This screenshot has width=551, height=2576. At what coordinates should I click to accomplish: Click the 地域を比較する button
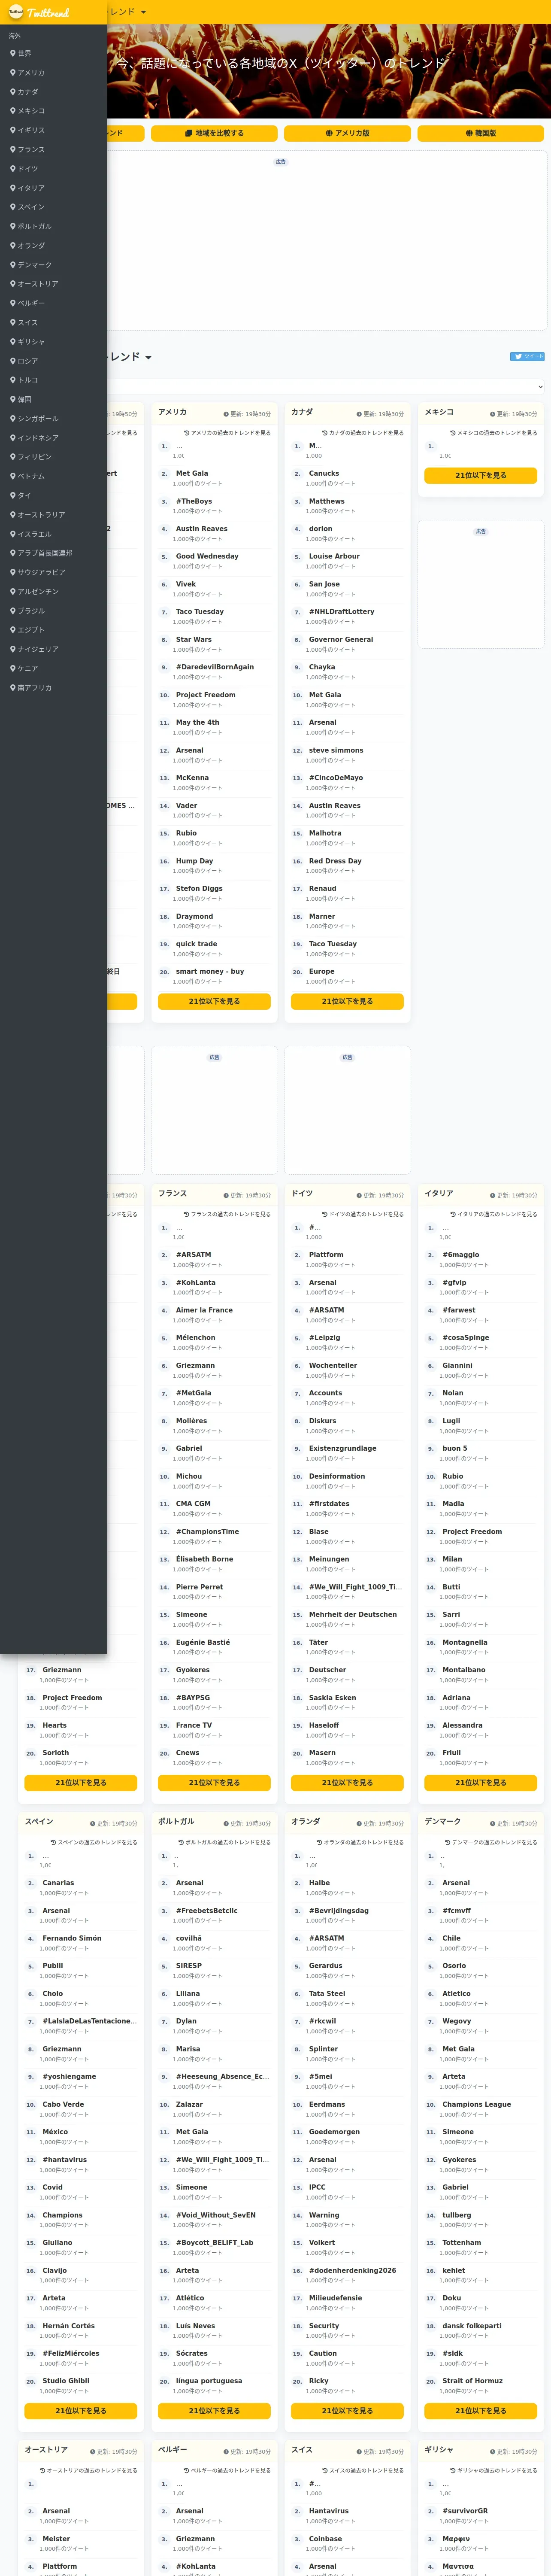(x=214, y=133)
